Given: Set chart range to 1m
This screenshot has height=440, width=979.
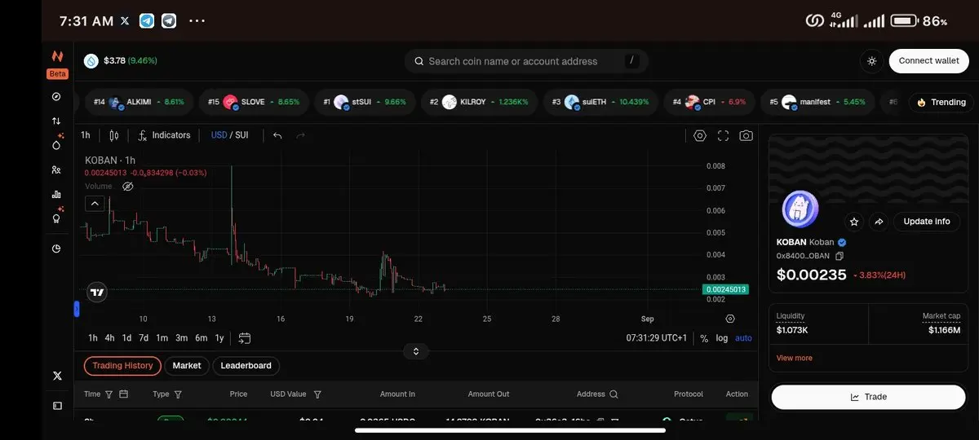Looking at the screenshot, I should (x=162, y=338).
